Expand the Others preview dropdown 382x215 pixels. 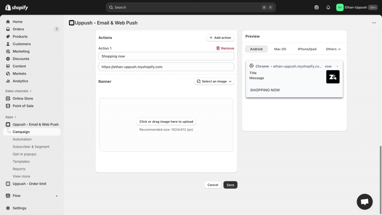[x=333, y=49]
